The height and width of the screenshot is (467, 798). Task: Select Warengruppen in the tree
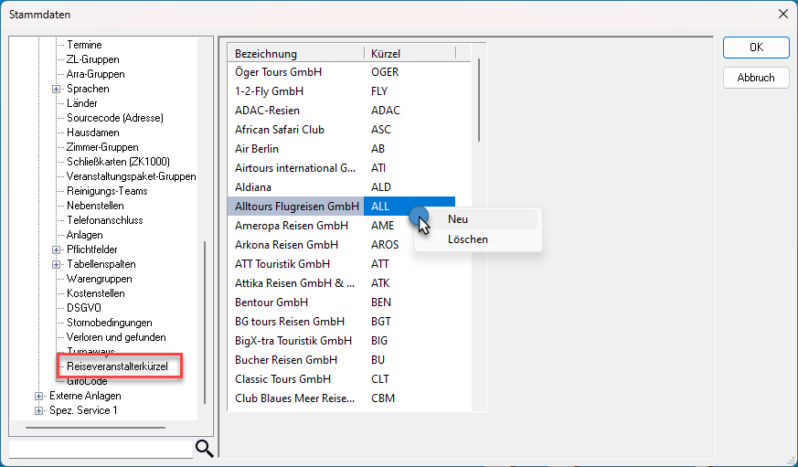[100, 279]
